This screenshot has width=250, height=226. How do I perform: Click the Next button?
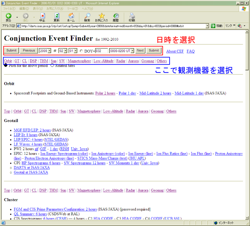tap(140, 50)
